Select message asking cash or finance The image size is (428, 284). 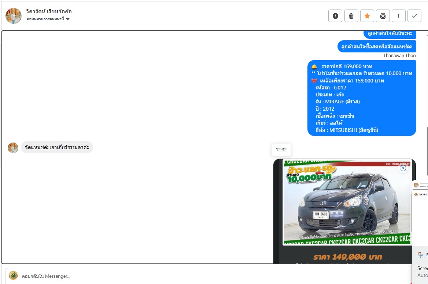pos(377,47)
